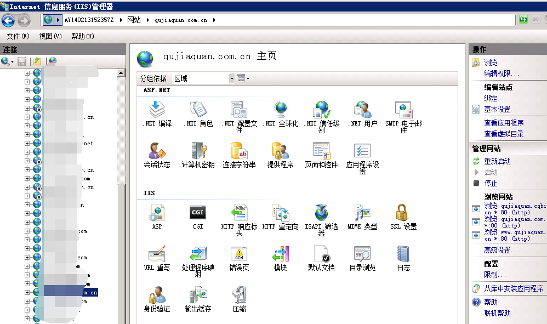Screen dimensions: 547x324
Task: Expand the tree node of the site ending 'net'
Action: pos(27,143)
